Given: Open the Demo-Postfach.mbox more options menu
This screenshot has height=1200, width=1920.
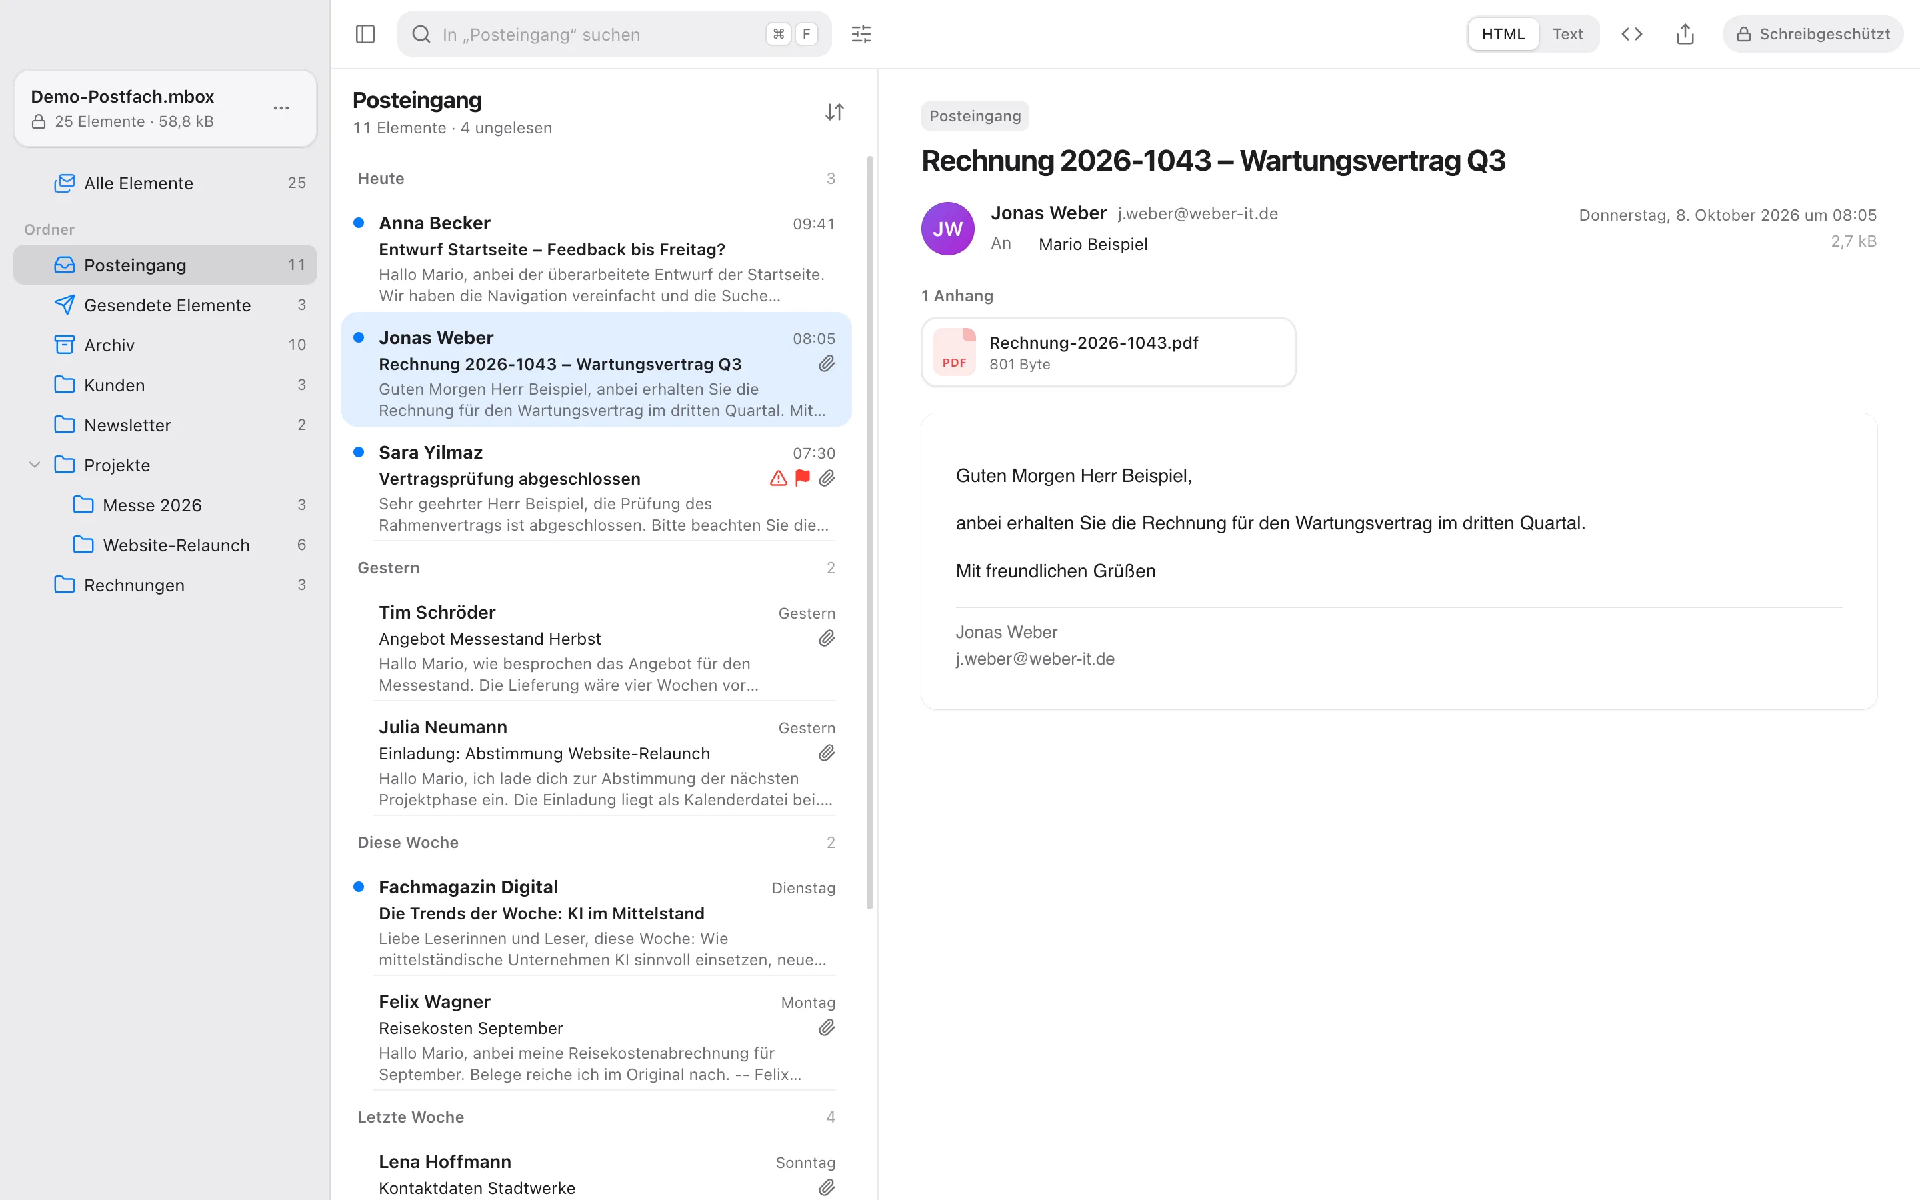Looking at the screenshot, I should click(x=281, y=108).
